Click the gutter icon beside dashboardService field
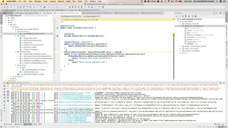The width and height of the screenshot is (228, 128). click(x=57, y=36)
